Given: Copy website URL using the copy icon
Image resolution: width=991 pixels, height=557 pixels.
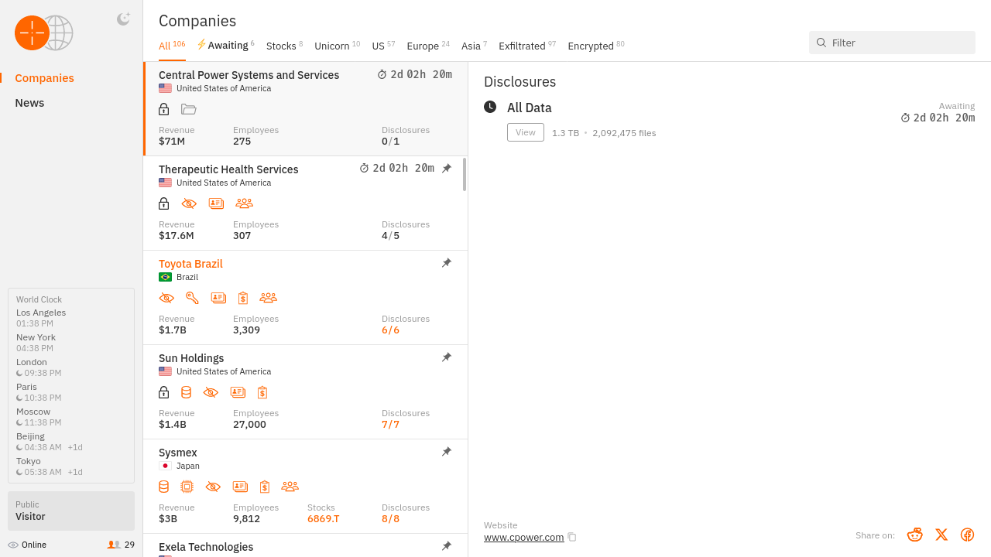Looking at the screenshot, I should (x=572, y=537).
